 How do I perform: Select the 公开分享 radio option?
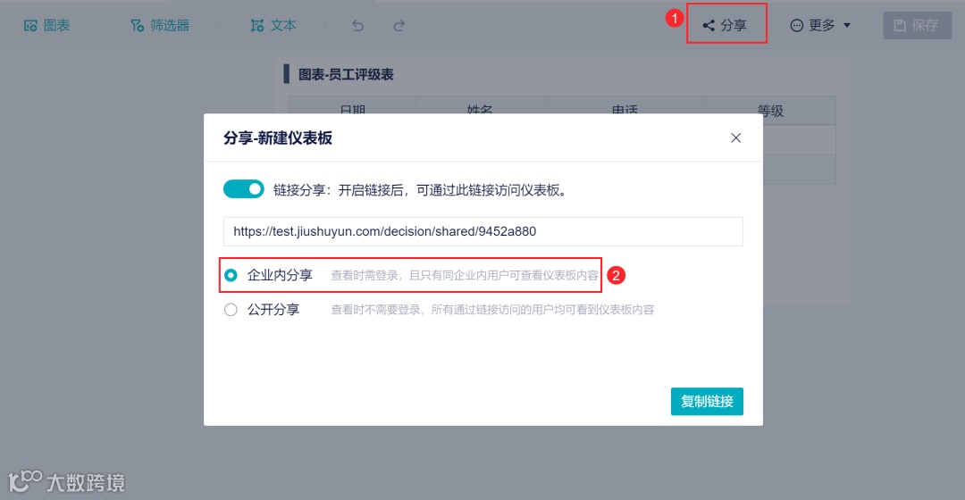click(231, 309)
